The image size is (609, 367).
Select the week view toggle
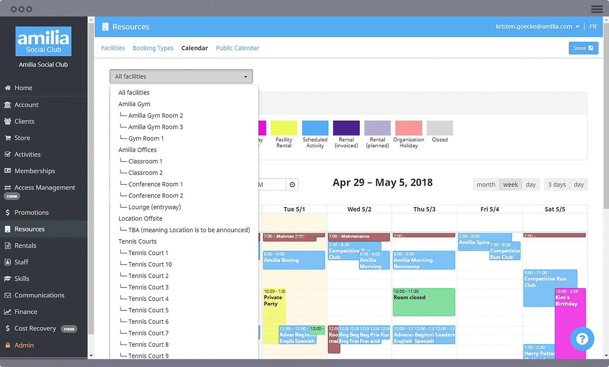[510, 185]
